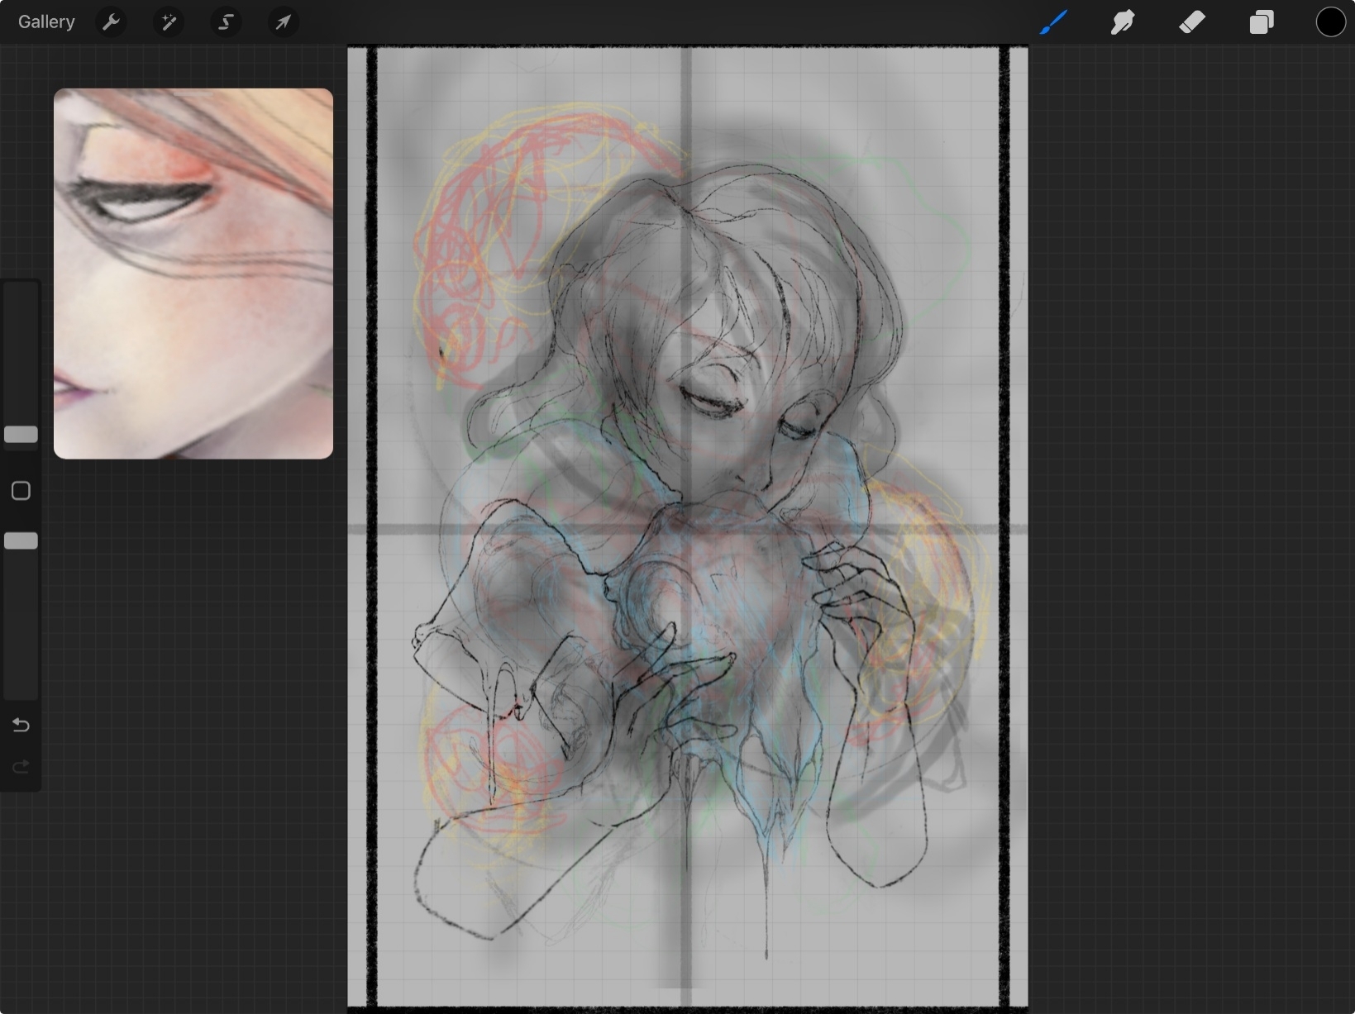Select the Smudge tool
1355x1014 pixels.
(1122, 22)
